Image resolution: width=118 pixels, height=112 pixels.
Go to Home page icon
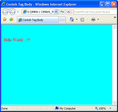click(x=72, y=19)
